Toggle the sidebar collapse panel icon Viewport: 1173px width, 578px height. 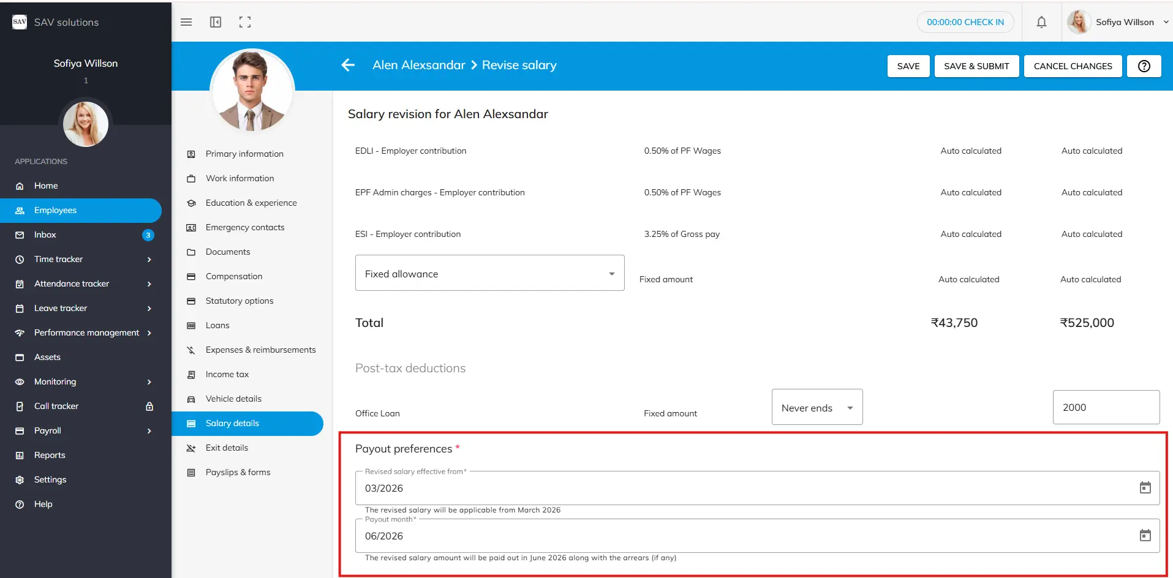pyautogui.click(x=216, y=22)
